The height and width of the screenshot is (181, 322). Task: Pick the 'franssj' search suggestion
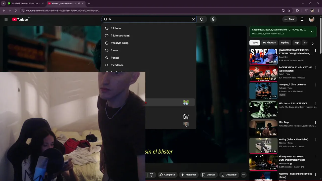tap(148, 58)
